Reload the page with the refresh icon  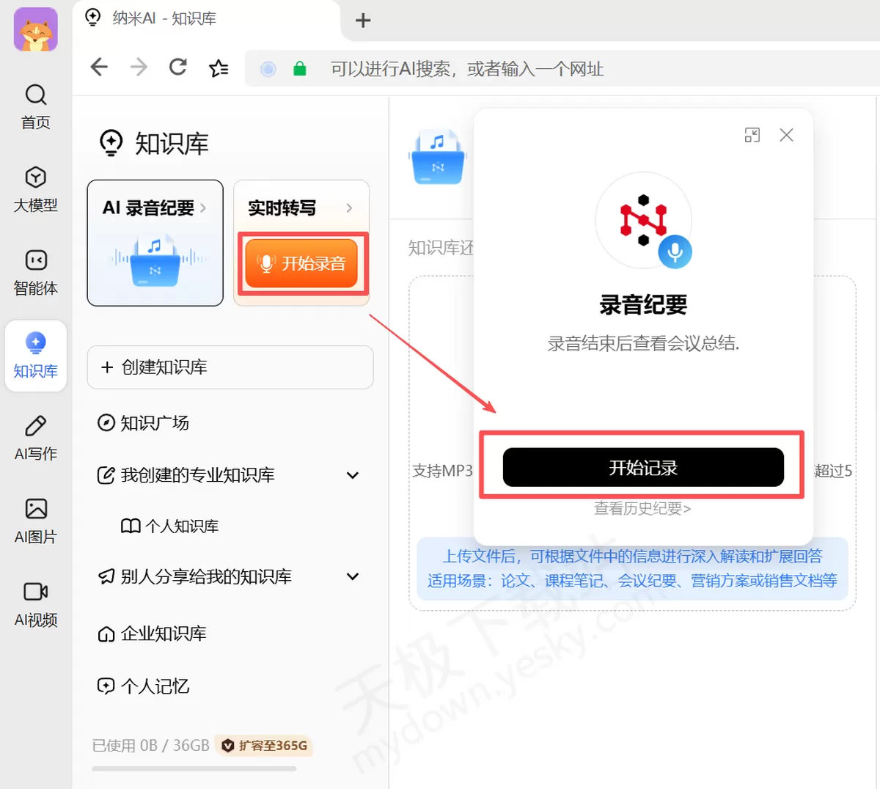tap(178, 67)
